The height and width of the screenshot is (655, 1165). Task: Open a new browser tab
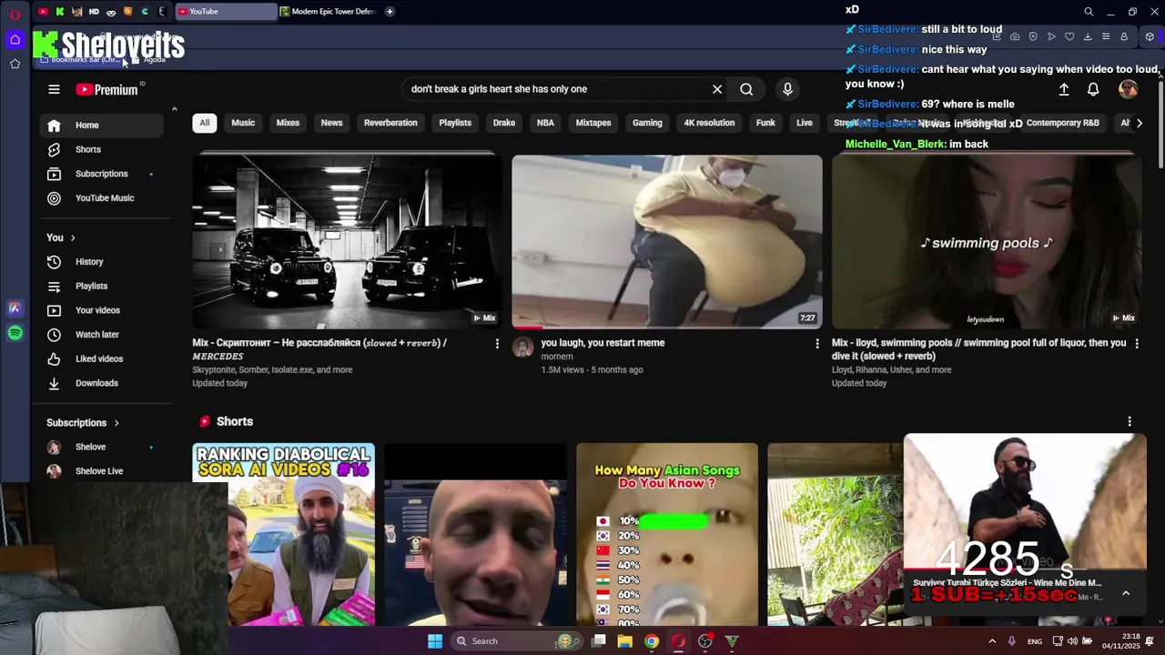(390, 12)
